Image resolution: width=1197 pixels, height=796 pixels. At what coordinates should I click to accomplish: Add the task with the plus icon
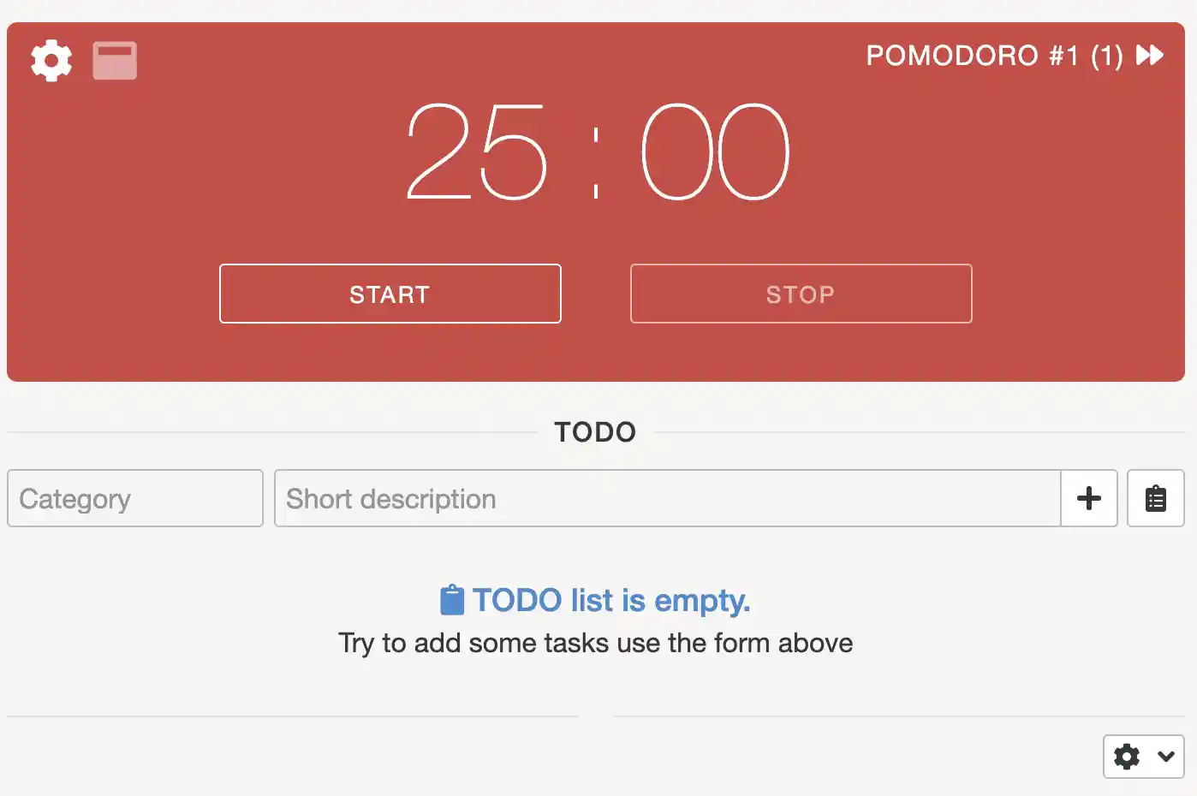click(1089, 498)
